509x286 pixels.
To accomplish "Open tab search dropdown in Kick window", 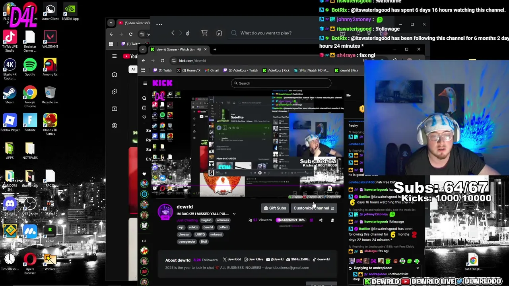I will 143,50.
